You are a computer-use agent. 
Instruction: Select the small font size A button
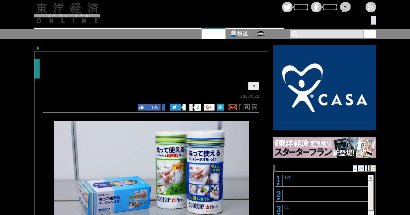[255, 107]
